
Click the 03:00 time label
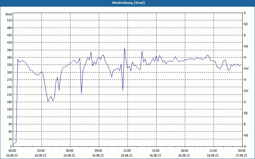click(x=40, y=151)
